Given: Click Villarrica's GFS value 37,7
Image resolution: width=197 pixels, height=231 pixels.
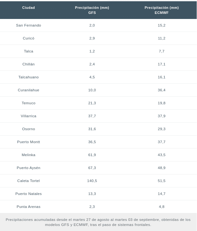Looking at the screenshot, I should click(92, 116).
